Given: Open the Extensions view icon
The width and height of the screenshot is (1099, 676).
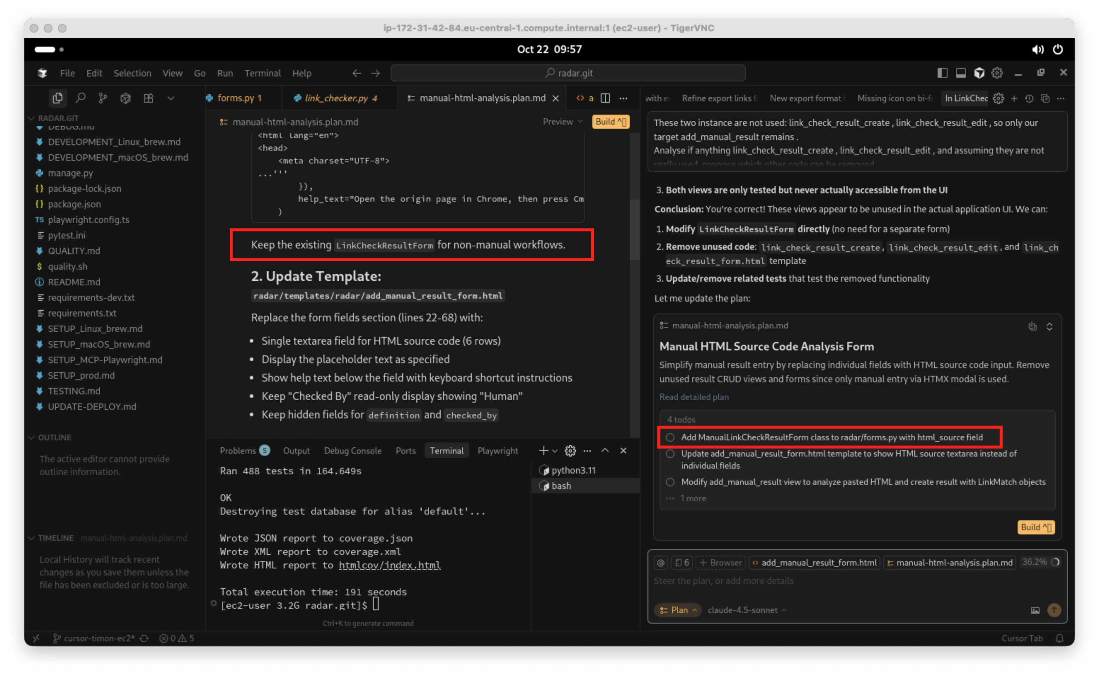Looking at the screenshot, I should coord(148,98).
